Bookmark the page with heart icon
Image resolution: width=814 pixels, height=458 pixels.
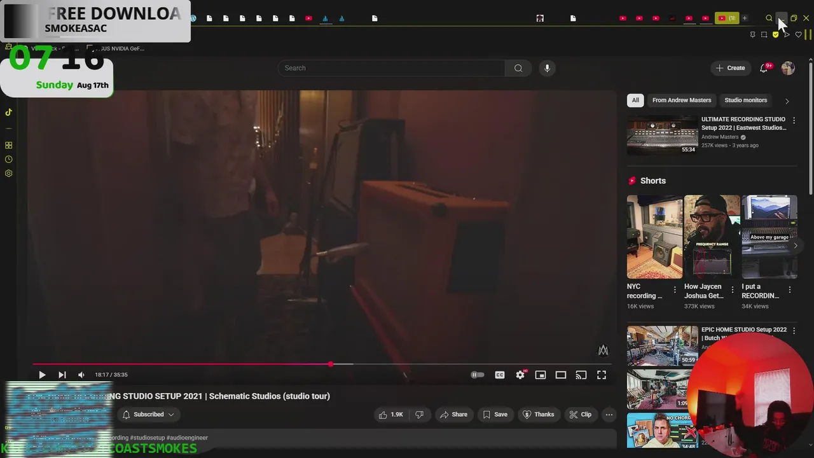tap(798, 34)
